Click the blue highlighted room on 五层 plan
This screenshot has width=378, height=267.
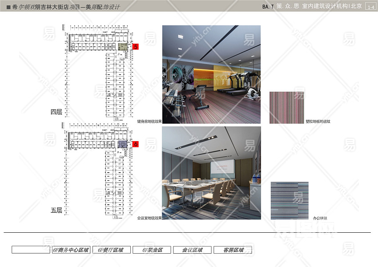(122, 144)
